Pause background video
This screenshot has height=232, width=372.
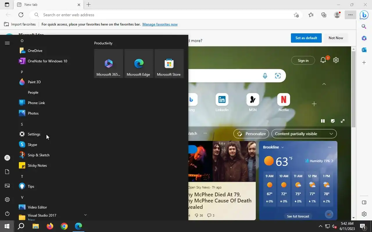(x=323, y=121)
